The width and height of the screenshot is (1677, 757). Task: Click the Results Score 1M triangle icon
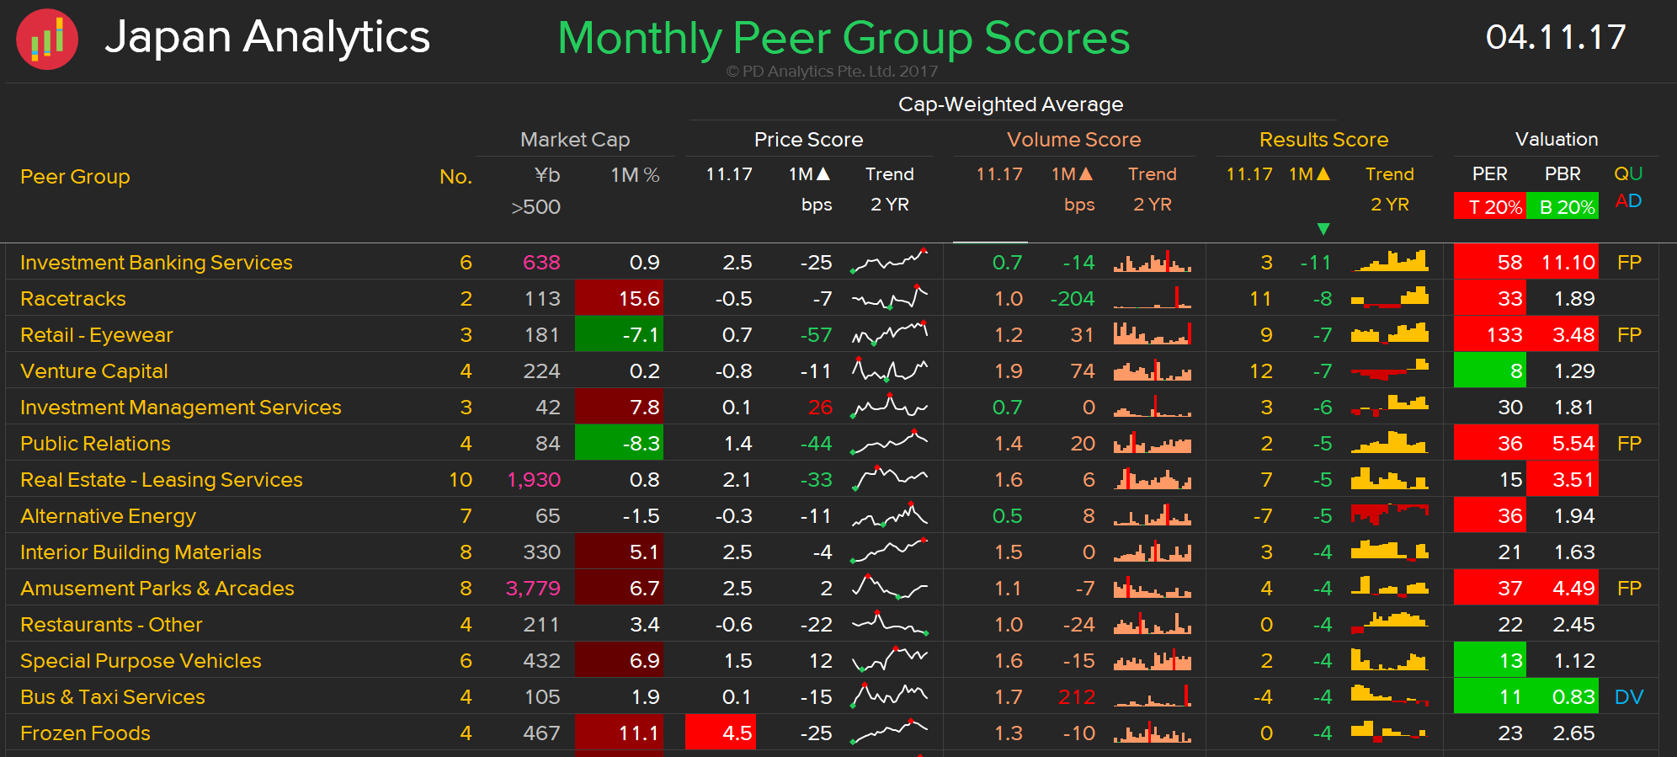(1323, 174)
